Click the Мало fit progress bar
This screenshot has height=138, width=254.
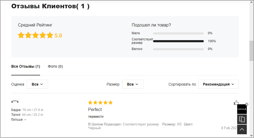pyautogui.click(x=178, y=33)
